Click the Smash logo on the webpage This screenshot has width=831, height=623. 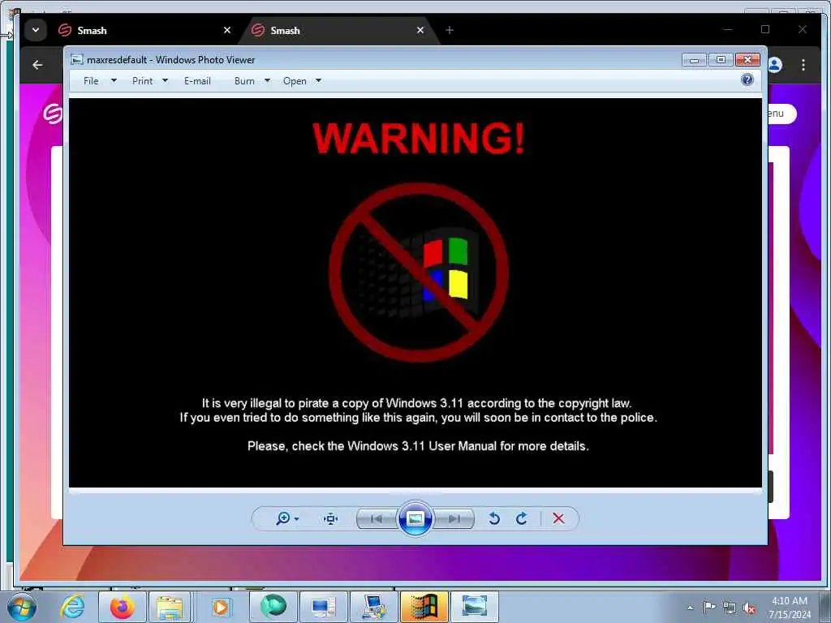tap(53, 114)
